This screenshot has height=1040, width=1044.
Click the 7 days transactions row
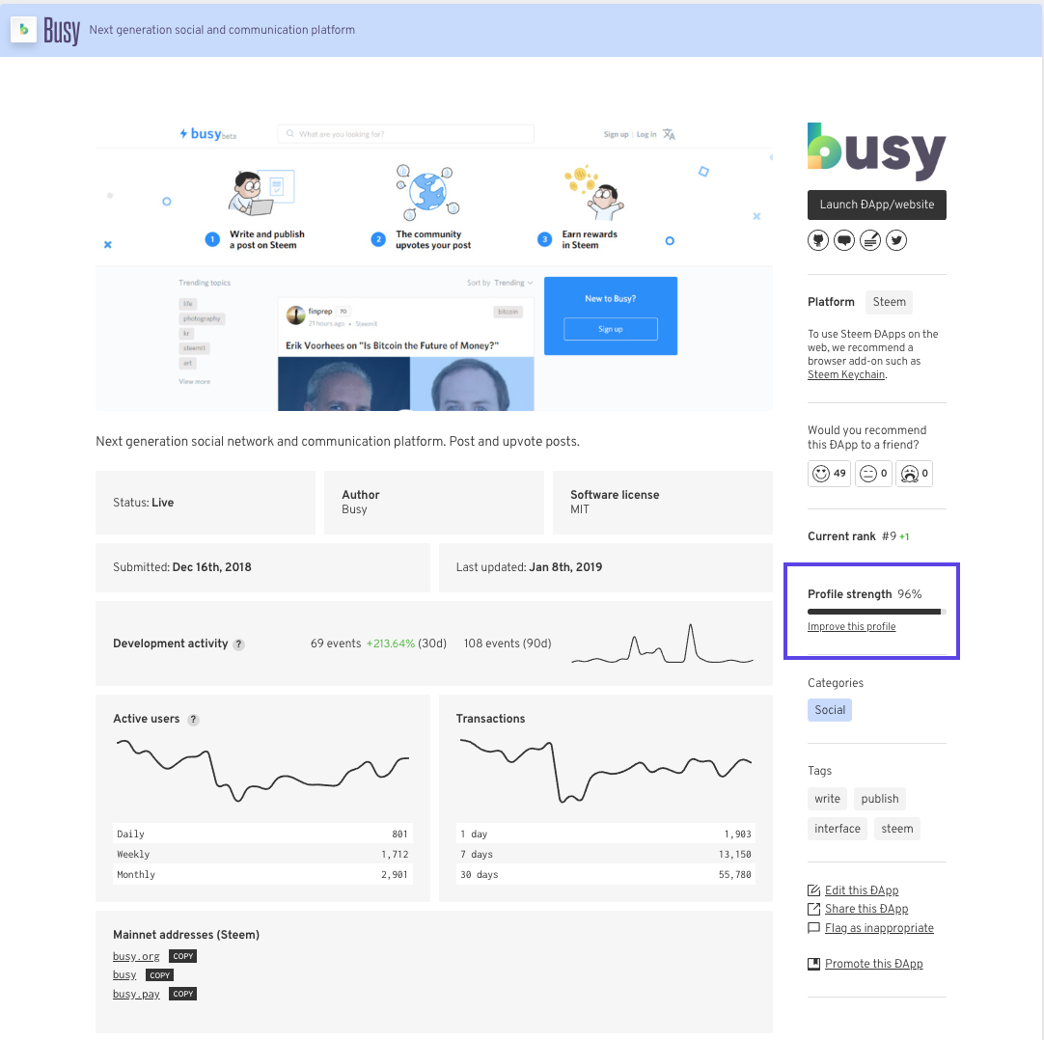pos(605,854)
